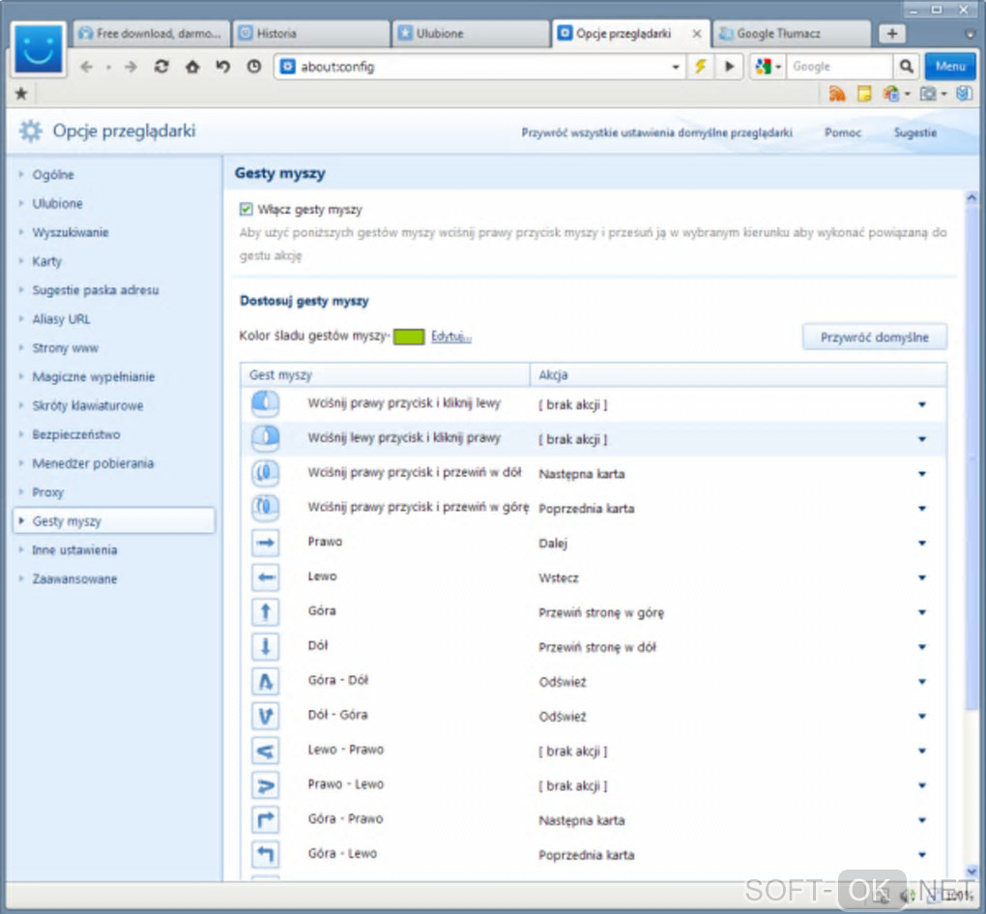
Task: Click the screen capture snap icon
Action: (x=928, y=94)
